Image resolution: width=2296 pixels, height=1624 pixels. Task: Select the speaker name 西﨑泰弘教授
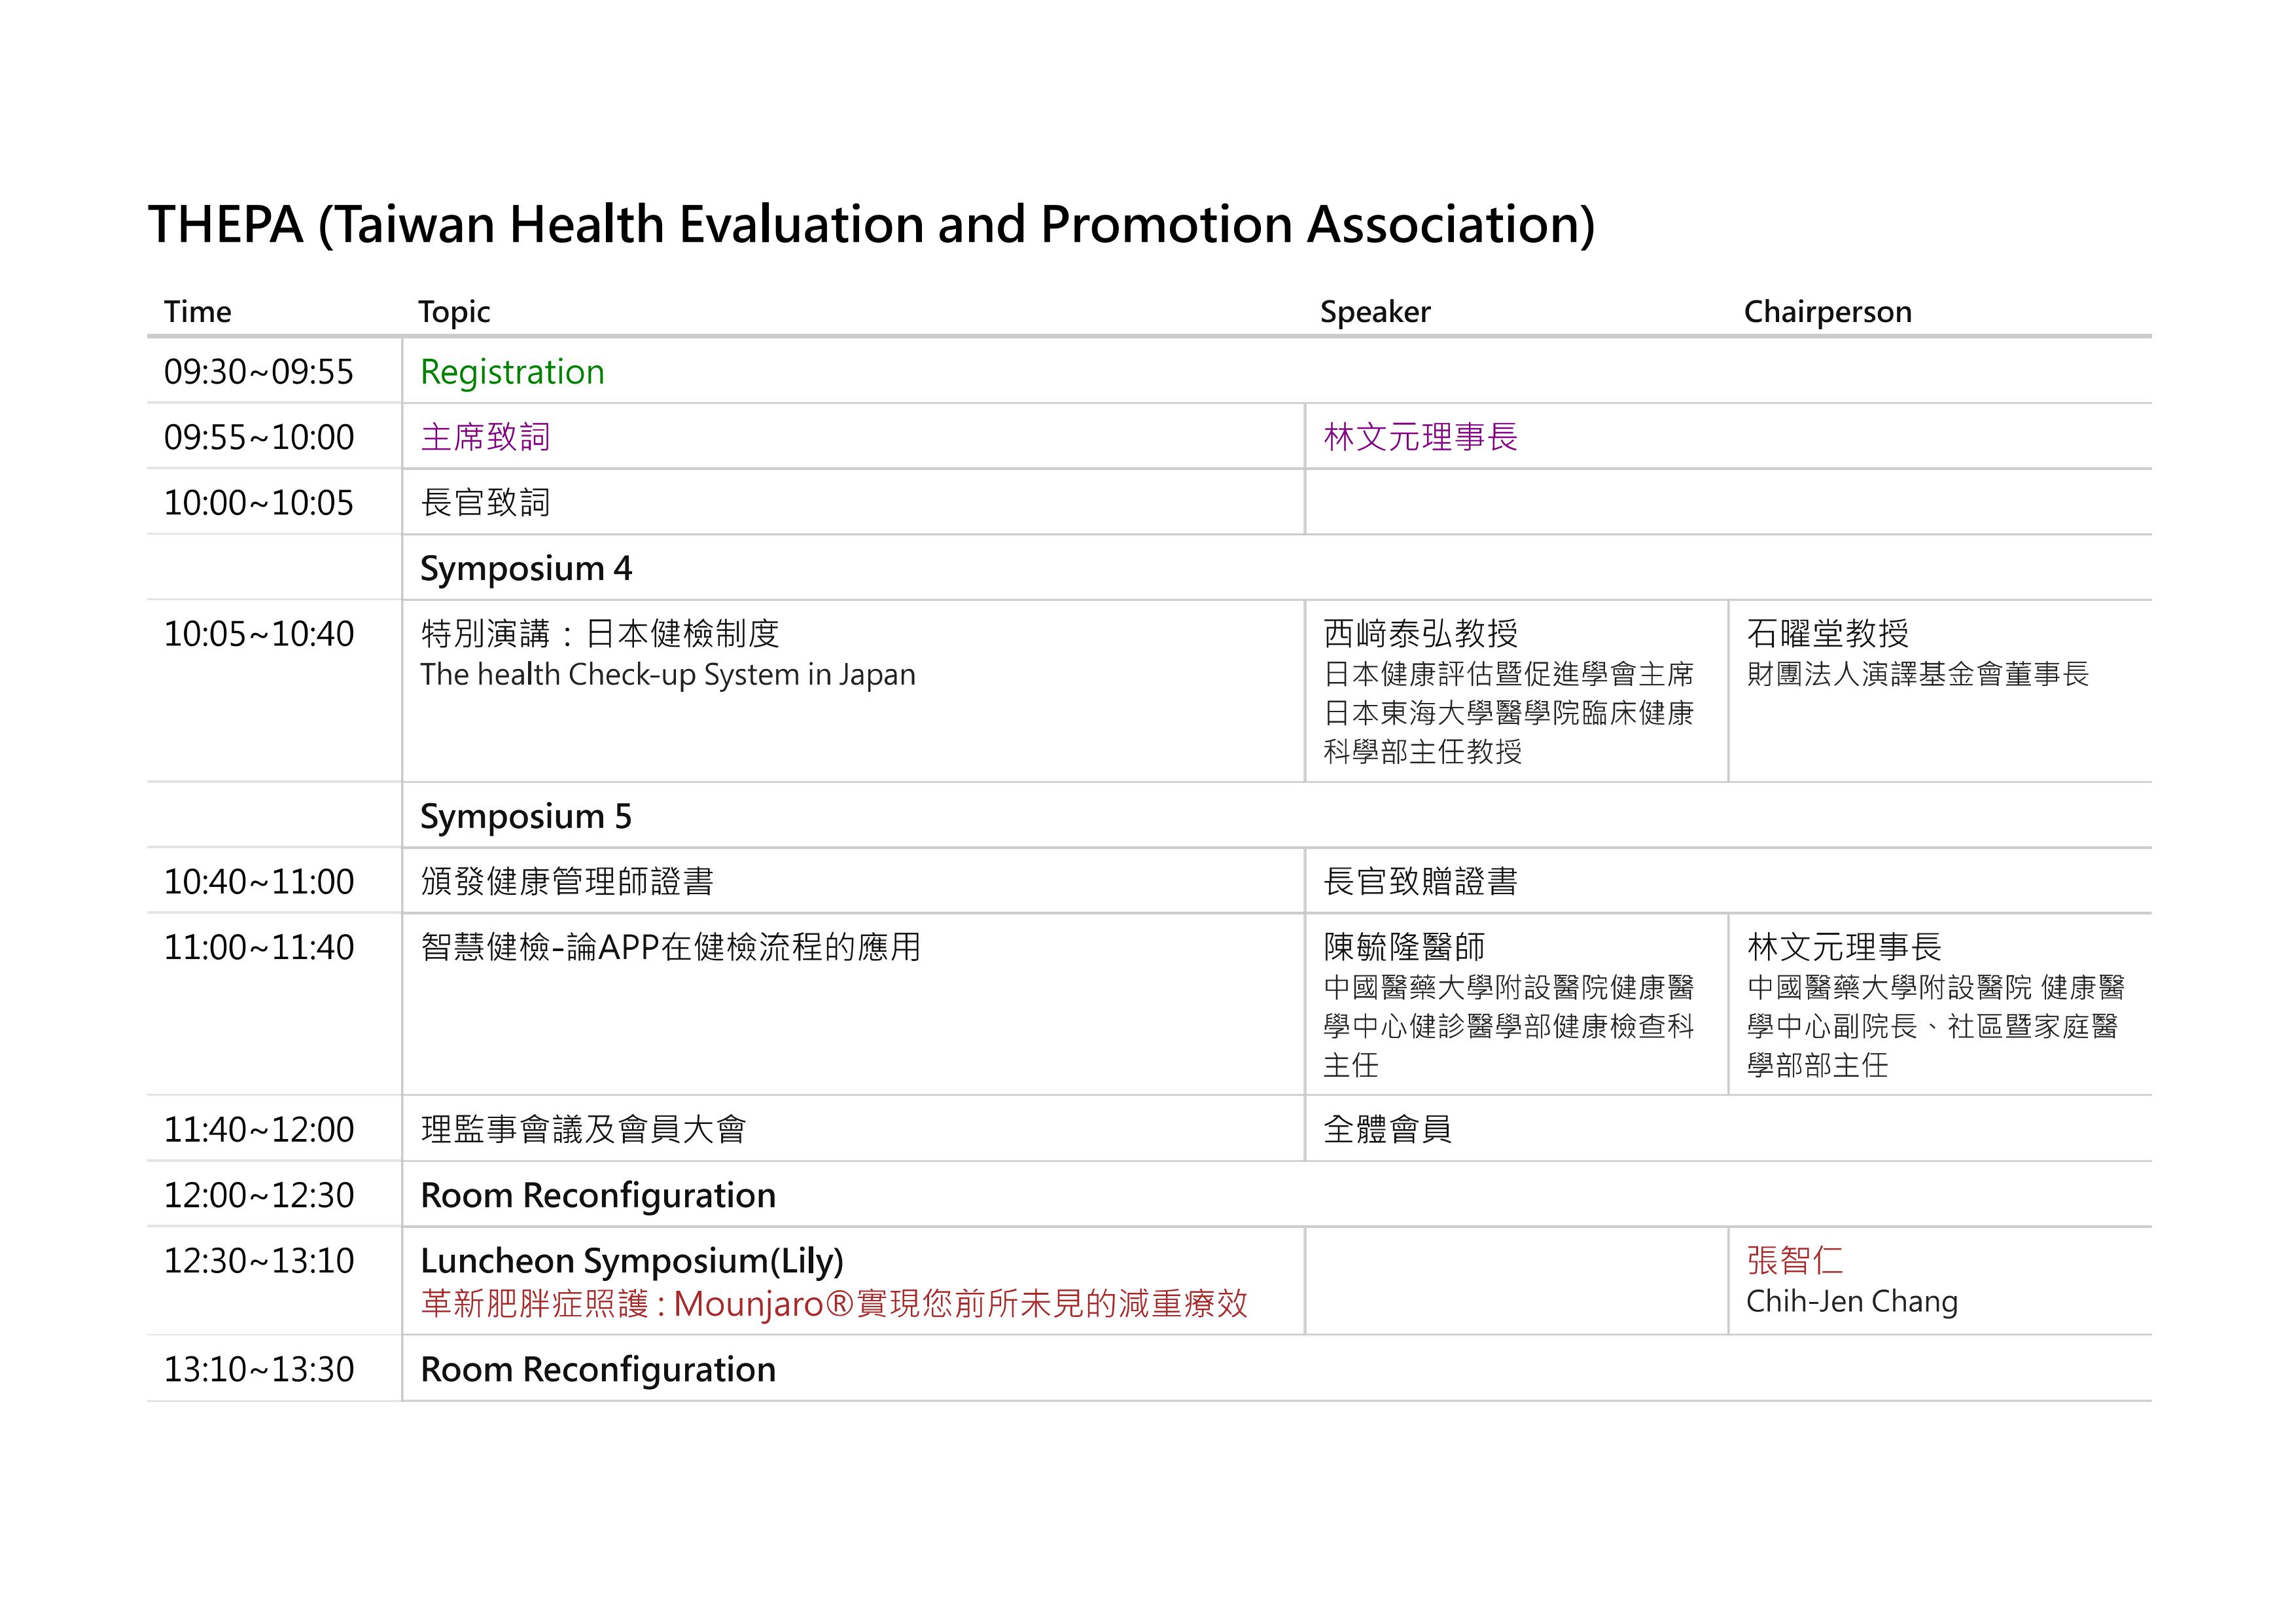1420,634
